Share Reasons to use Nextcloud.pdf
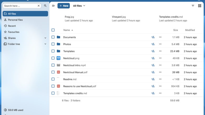 153,86
